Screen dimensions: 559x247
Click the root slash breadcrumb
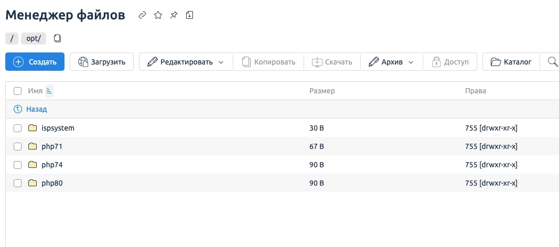12,38
